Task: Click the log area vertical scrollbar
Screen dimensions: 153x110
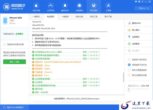Action: (123, 77)
